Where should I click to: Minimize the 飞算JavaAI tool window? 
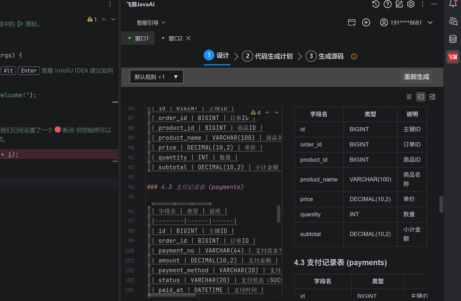(x=434, y=4)
